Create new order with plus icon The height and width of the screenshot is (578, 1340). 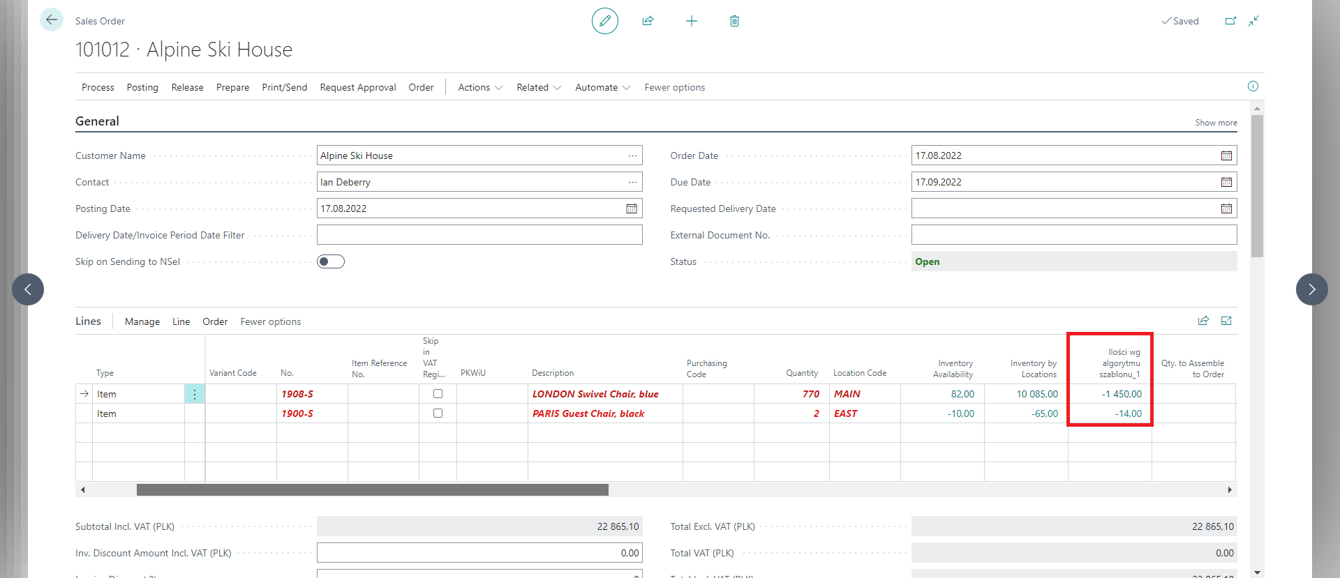pos(691,21)
